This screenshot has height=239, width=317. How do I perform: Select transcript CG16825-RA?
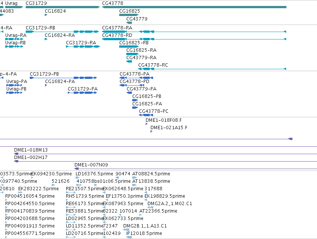tap(132, 54)
